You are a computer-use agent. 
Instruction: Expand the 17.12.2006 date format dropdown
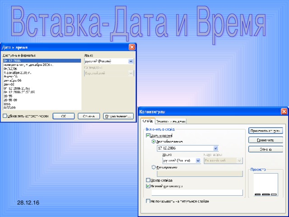[216, 148]
